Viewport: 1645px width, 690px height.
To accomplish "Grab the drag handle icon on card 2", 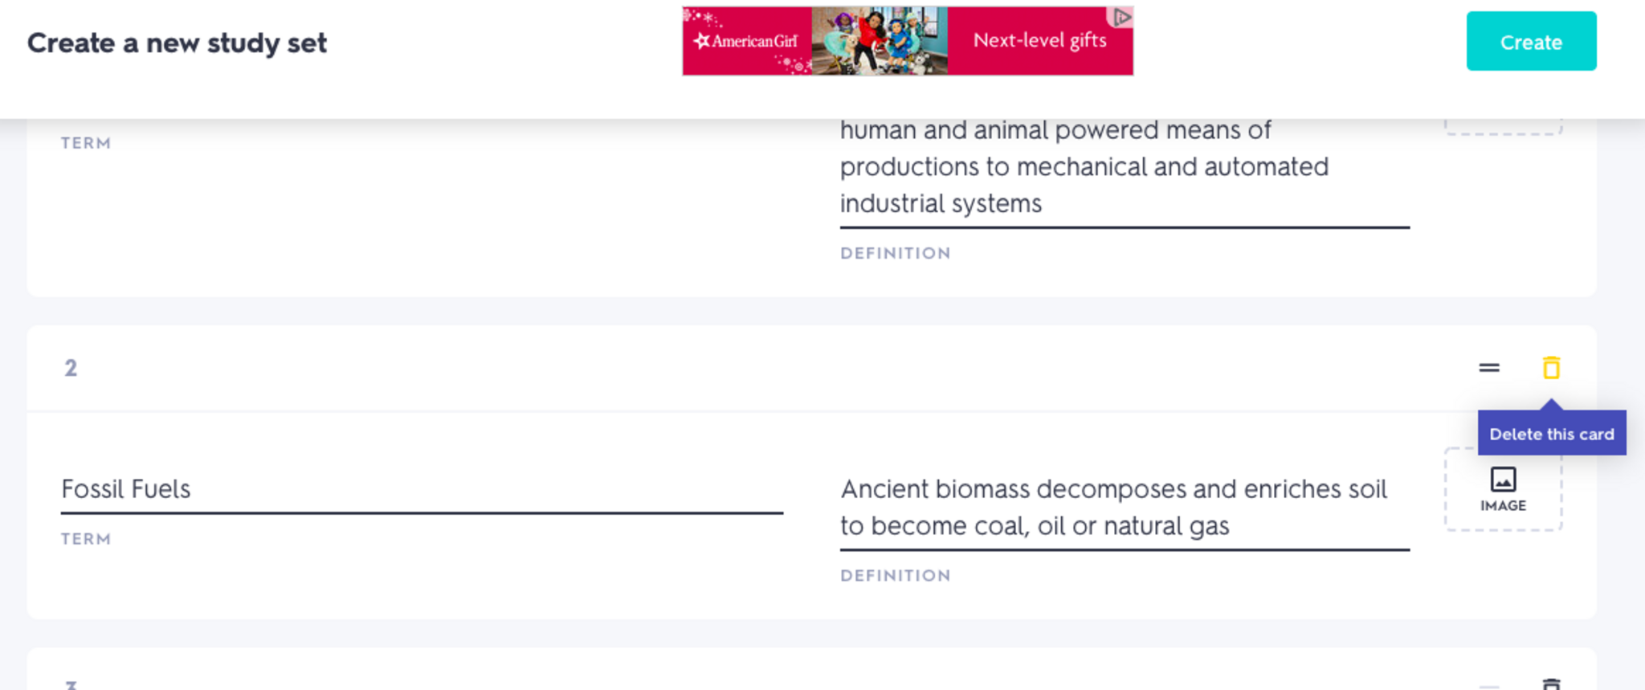I will tap(1488, 368).
